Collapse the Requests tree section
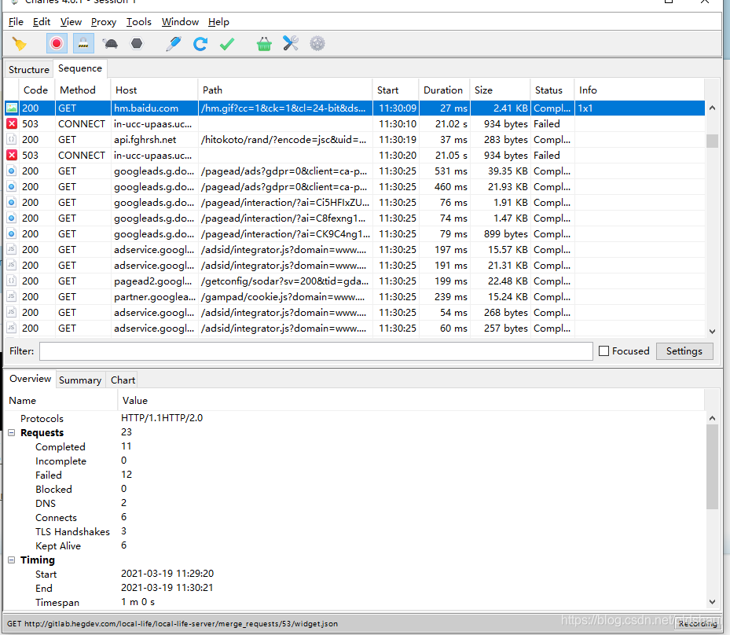This screenshot has height=635, width=730. pyautogui.click(x=12, y=433)
